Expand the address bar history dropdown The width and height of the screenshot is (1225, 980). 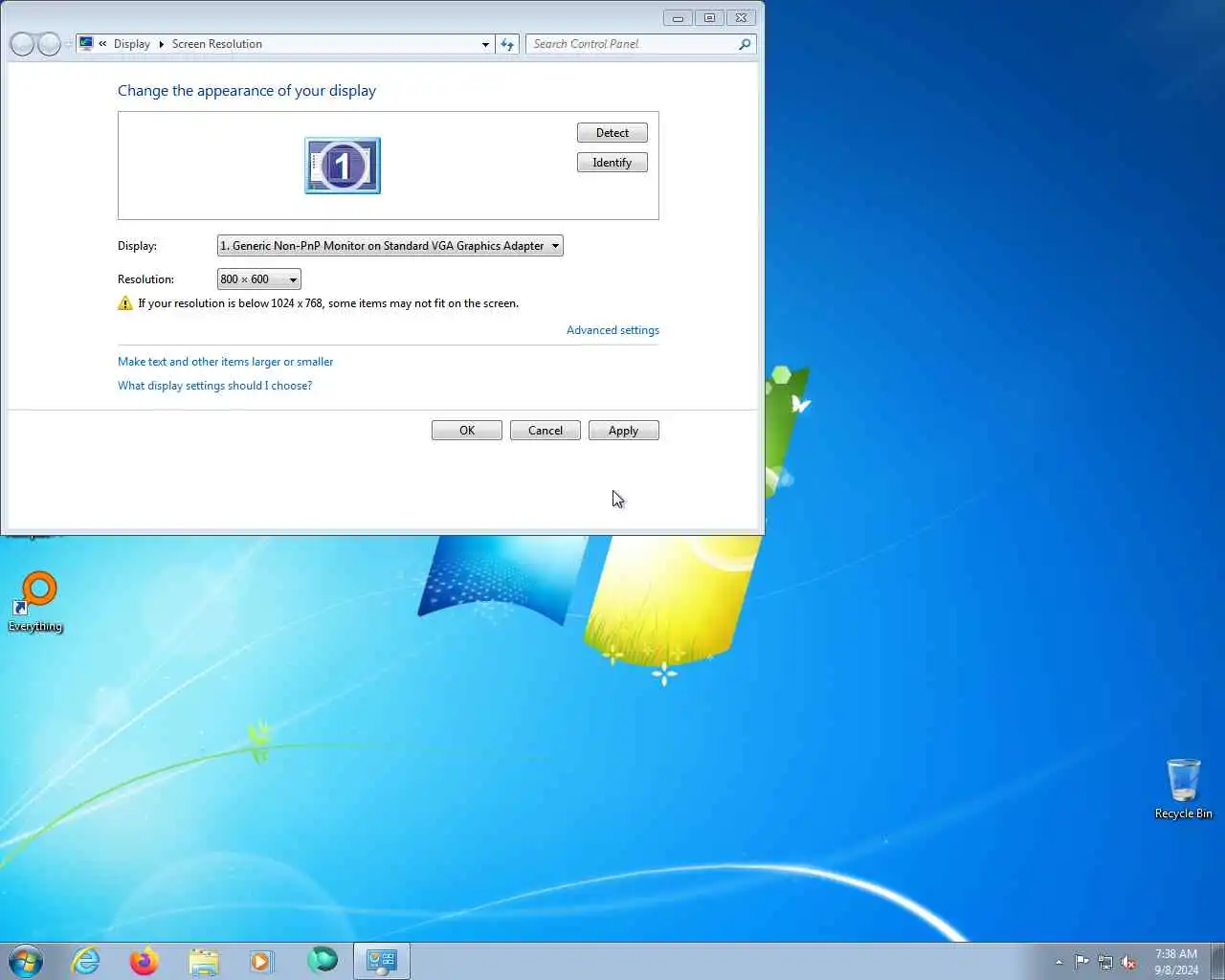pyautogui.click(x=485, y=44)
